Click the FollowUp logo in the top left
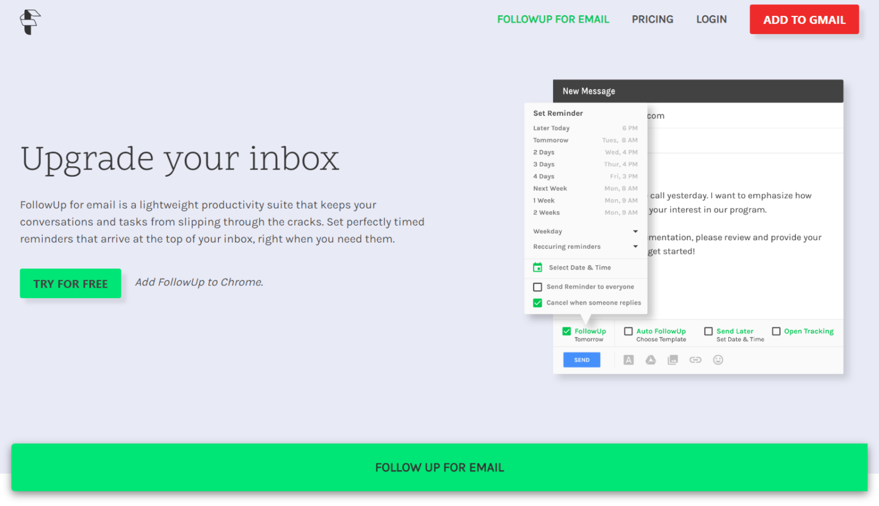The height and width of the screenshot is (506, 879). pos(30,21)
